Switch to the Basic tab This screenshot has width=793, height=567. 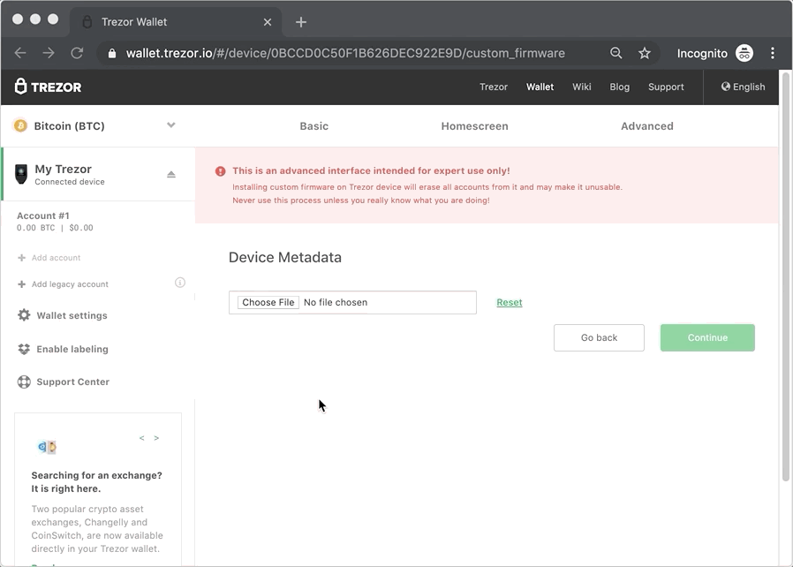[x=313, y=126]
